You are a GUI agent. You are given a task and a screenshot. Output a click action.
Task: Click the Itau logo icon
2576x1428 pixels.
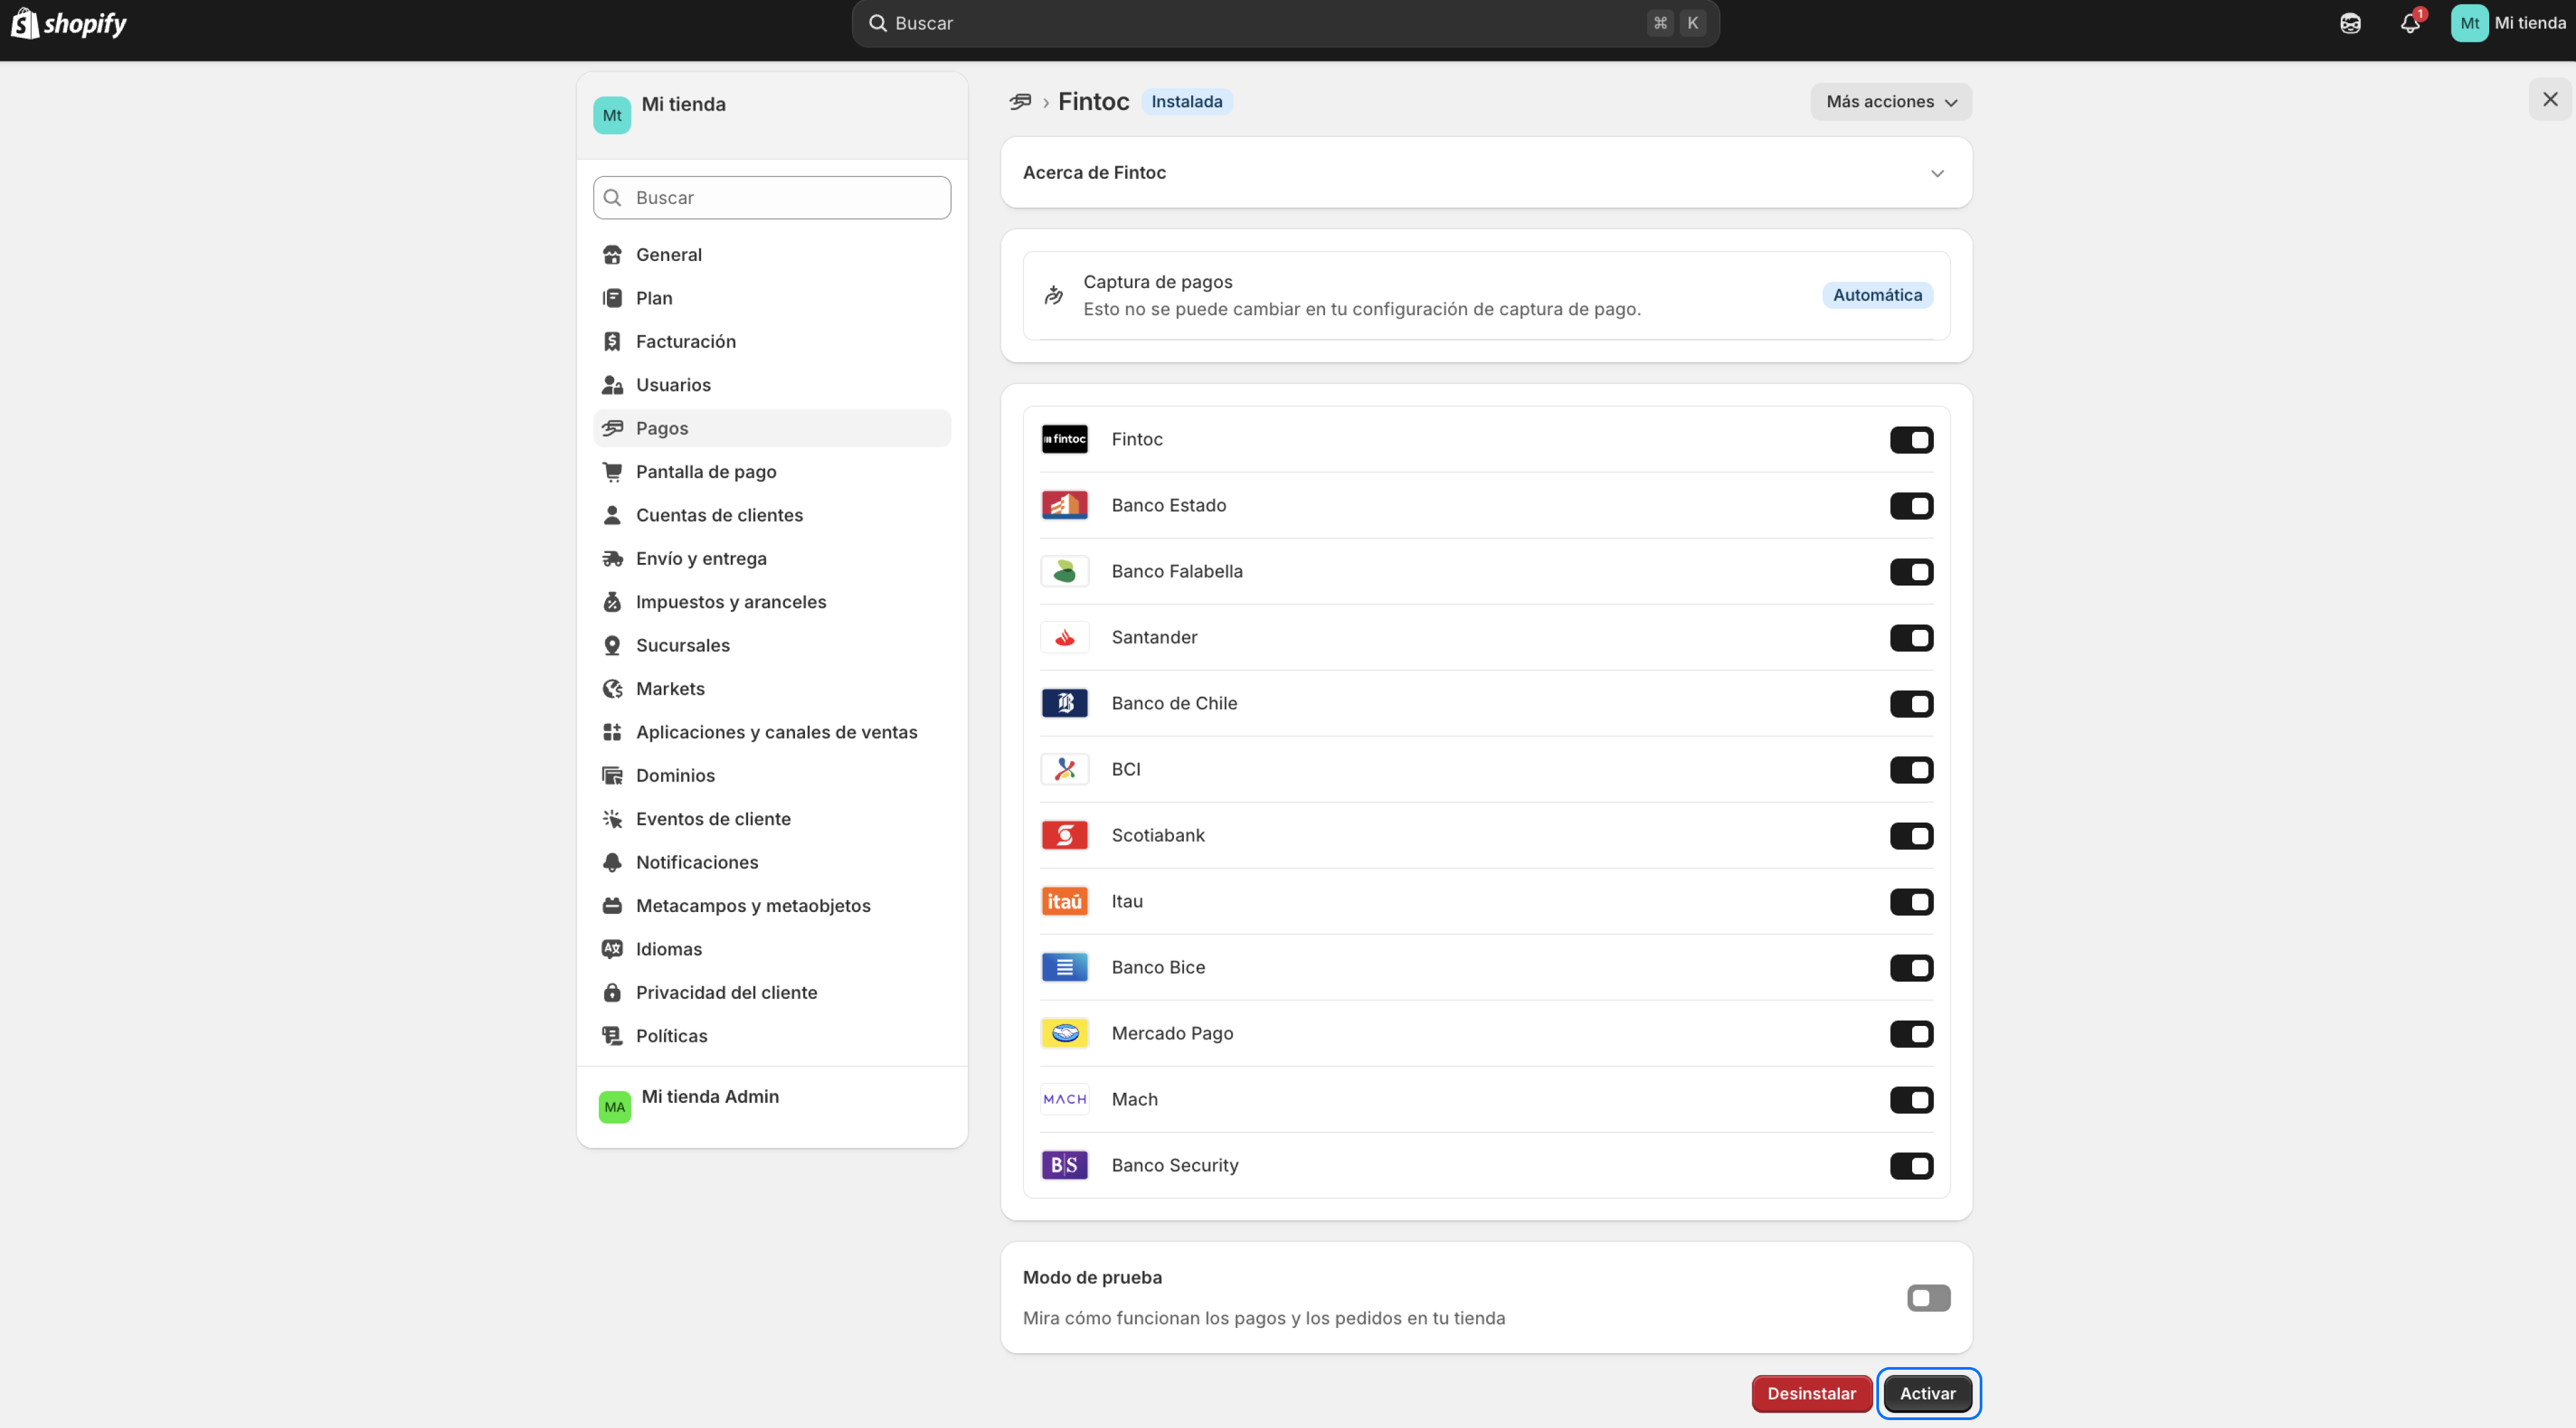click(1064, 901)
